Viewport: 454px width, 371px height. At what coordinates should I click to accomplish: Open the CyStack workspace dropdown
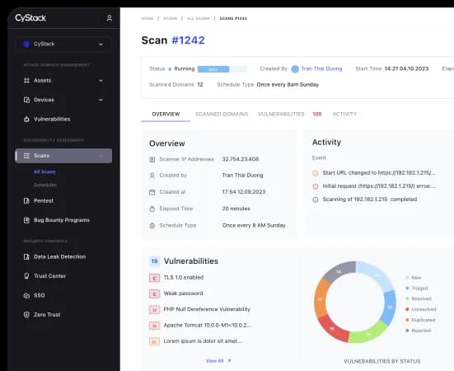(63, 44)
